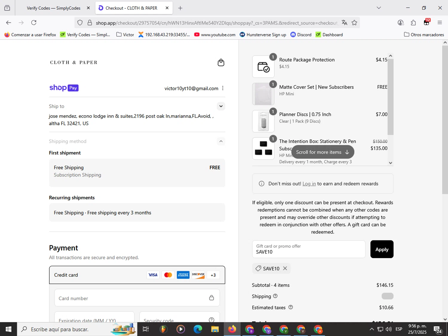This screenshot has height=336, width=448.
Task: Follow the Log in rewards link
Action: (309, 184)
